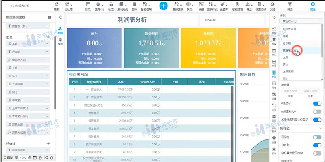Open the 表列 table column tab
This screenshot has height=162, width=325.
(274, 74)
